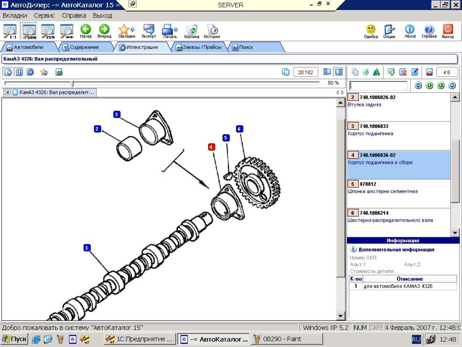Click the parts search input field
Image resolution: width=462 pixels, height=347 pixels.
tap(378, 86)
